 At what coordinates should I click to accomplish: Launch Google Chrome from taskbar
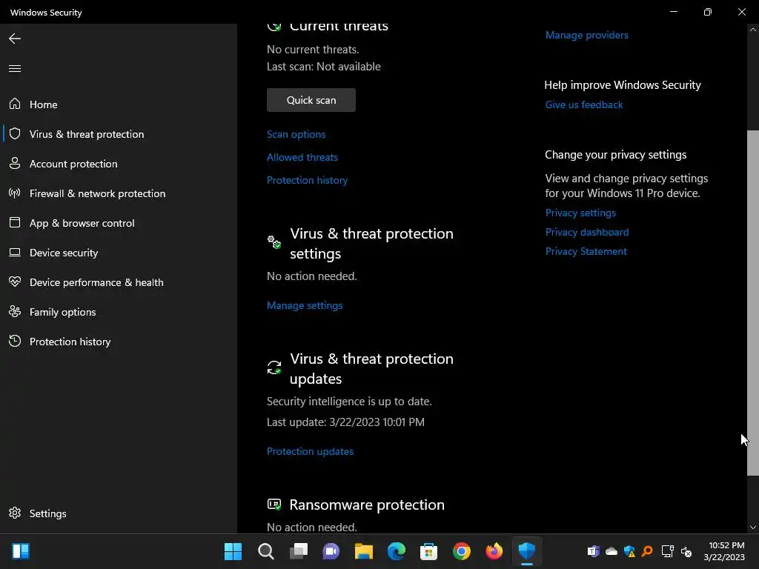tap(462, 551)
